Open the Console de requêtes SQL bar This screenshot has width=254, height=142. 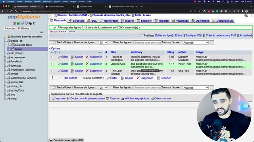[67, 140]
